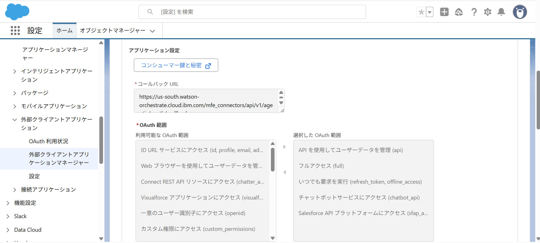
Task: Select API を使用してユーザーデータを管理 (api) scope
Action: click(x=363, y=150)
